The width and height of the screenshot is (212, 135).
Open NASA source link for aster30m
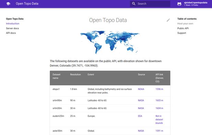pos(141,131)
